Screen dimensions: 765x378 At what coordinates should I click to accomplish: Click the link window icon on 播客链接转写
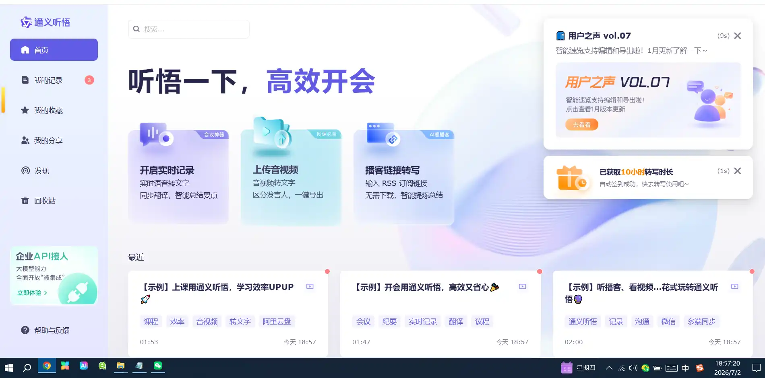point(383,134)
